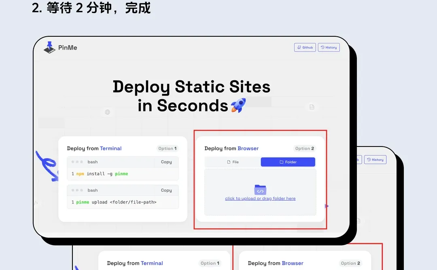
Task: Open the Github page via the Github button
Action: (305, 47)
